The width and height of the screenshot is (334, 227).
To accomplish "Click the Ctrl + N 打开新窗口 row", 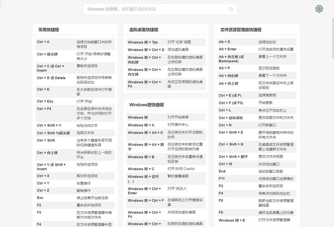I will coord(257,125).
